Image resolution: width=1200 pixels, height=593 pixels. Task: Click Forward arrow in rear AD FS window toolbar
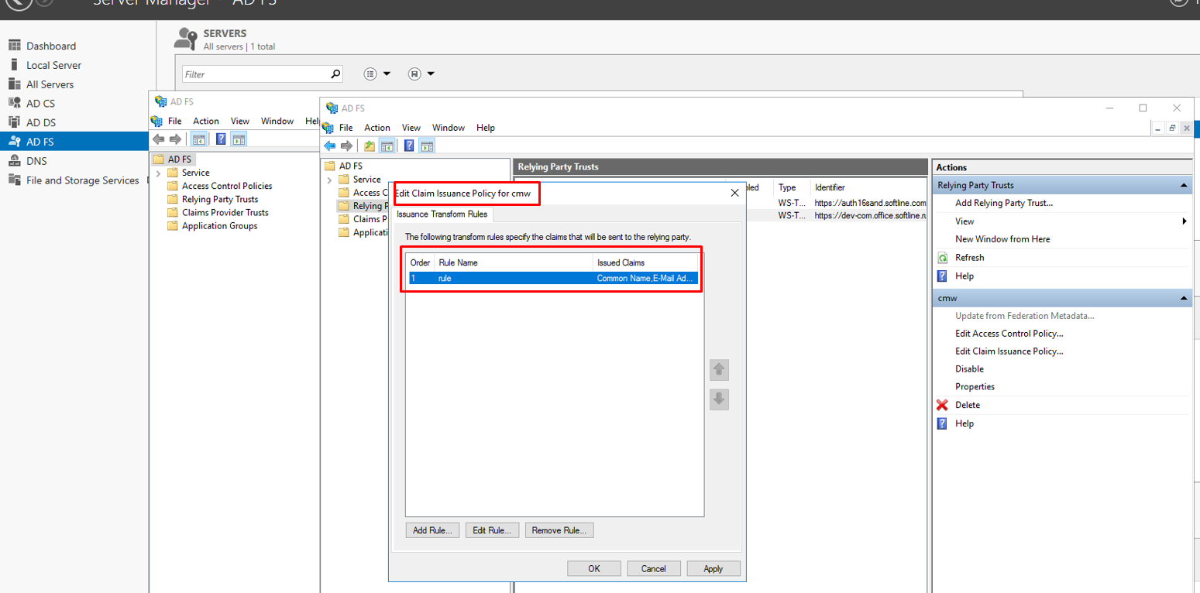pyautogui.click(x=175, y=139)
